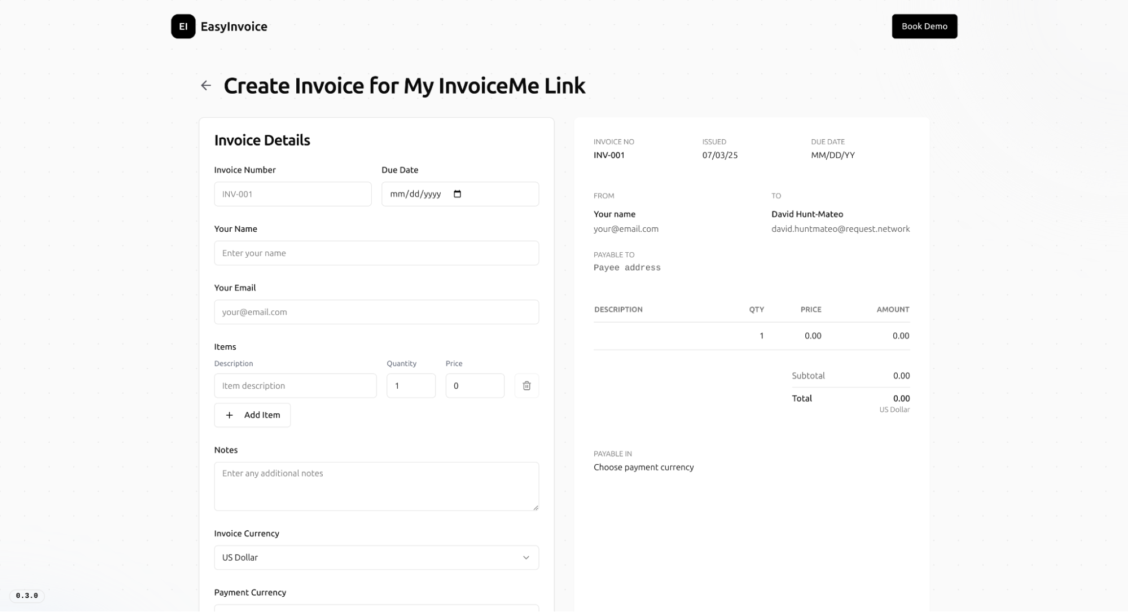This screenshot has height=612, width=1128.
Task: Click the Your Name text field
Action: 376,253
